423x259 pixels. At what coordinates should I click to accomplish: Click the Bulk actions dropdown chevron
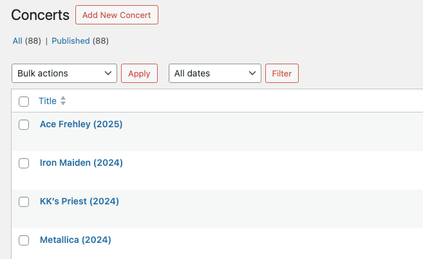(x=108, y=73)
